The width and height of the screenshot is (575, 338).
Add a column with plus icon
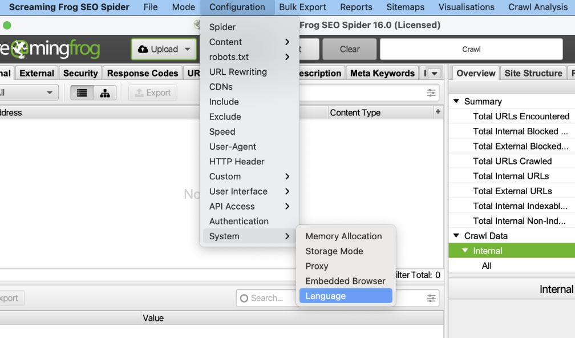pos(438,111)
